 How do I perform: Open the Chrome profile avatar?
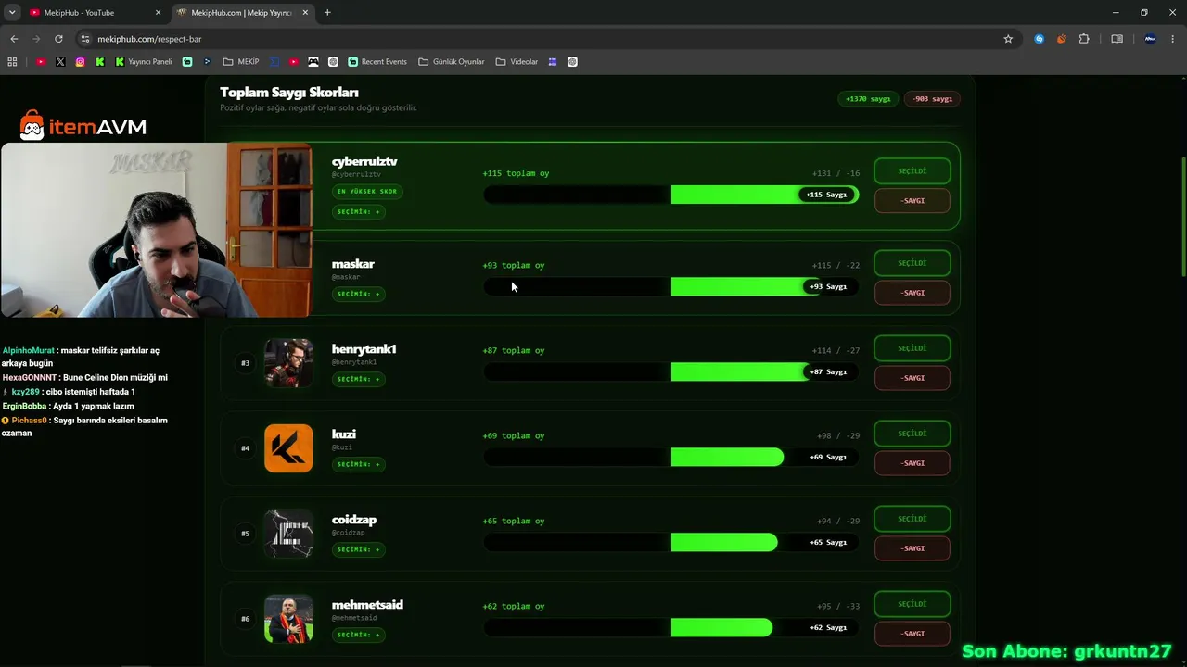click(x=1151, y=39)
